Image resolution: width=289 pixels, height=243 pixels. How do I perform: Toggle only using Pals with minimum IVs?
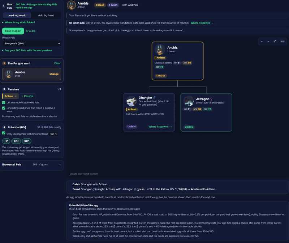click(x=4, y=133)
